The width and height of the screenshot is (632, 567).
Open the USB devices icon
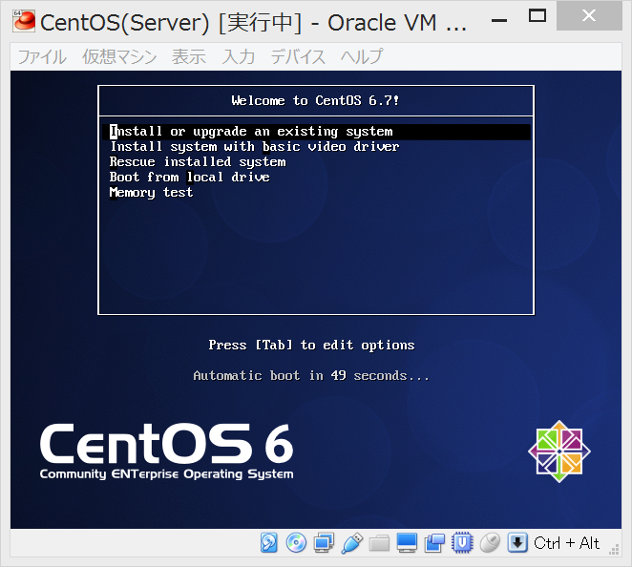(351, 543)
